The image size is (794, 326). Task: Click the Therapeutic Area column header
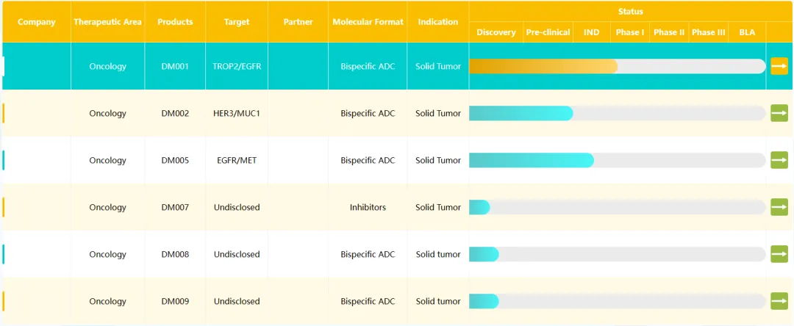[107, 22]
